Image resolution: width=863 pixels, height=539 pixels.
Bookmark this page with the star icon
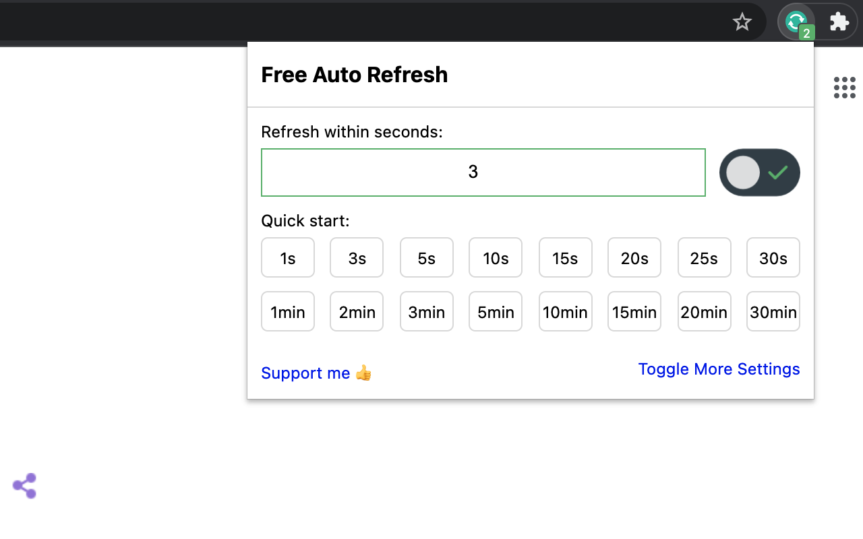click(742, 22)
